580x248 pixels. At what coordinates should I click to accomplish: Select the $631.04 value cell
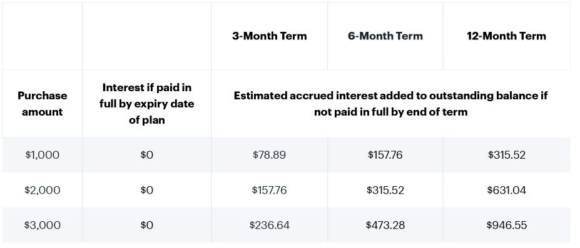click(x=506, y=190)
